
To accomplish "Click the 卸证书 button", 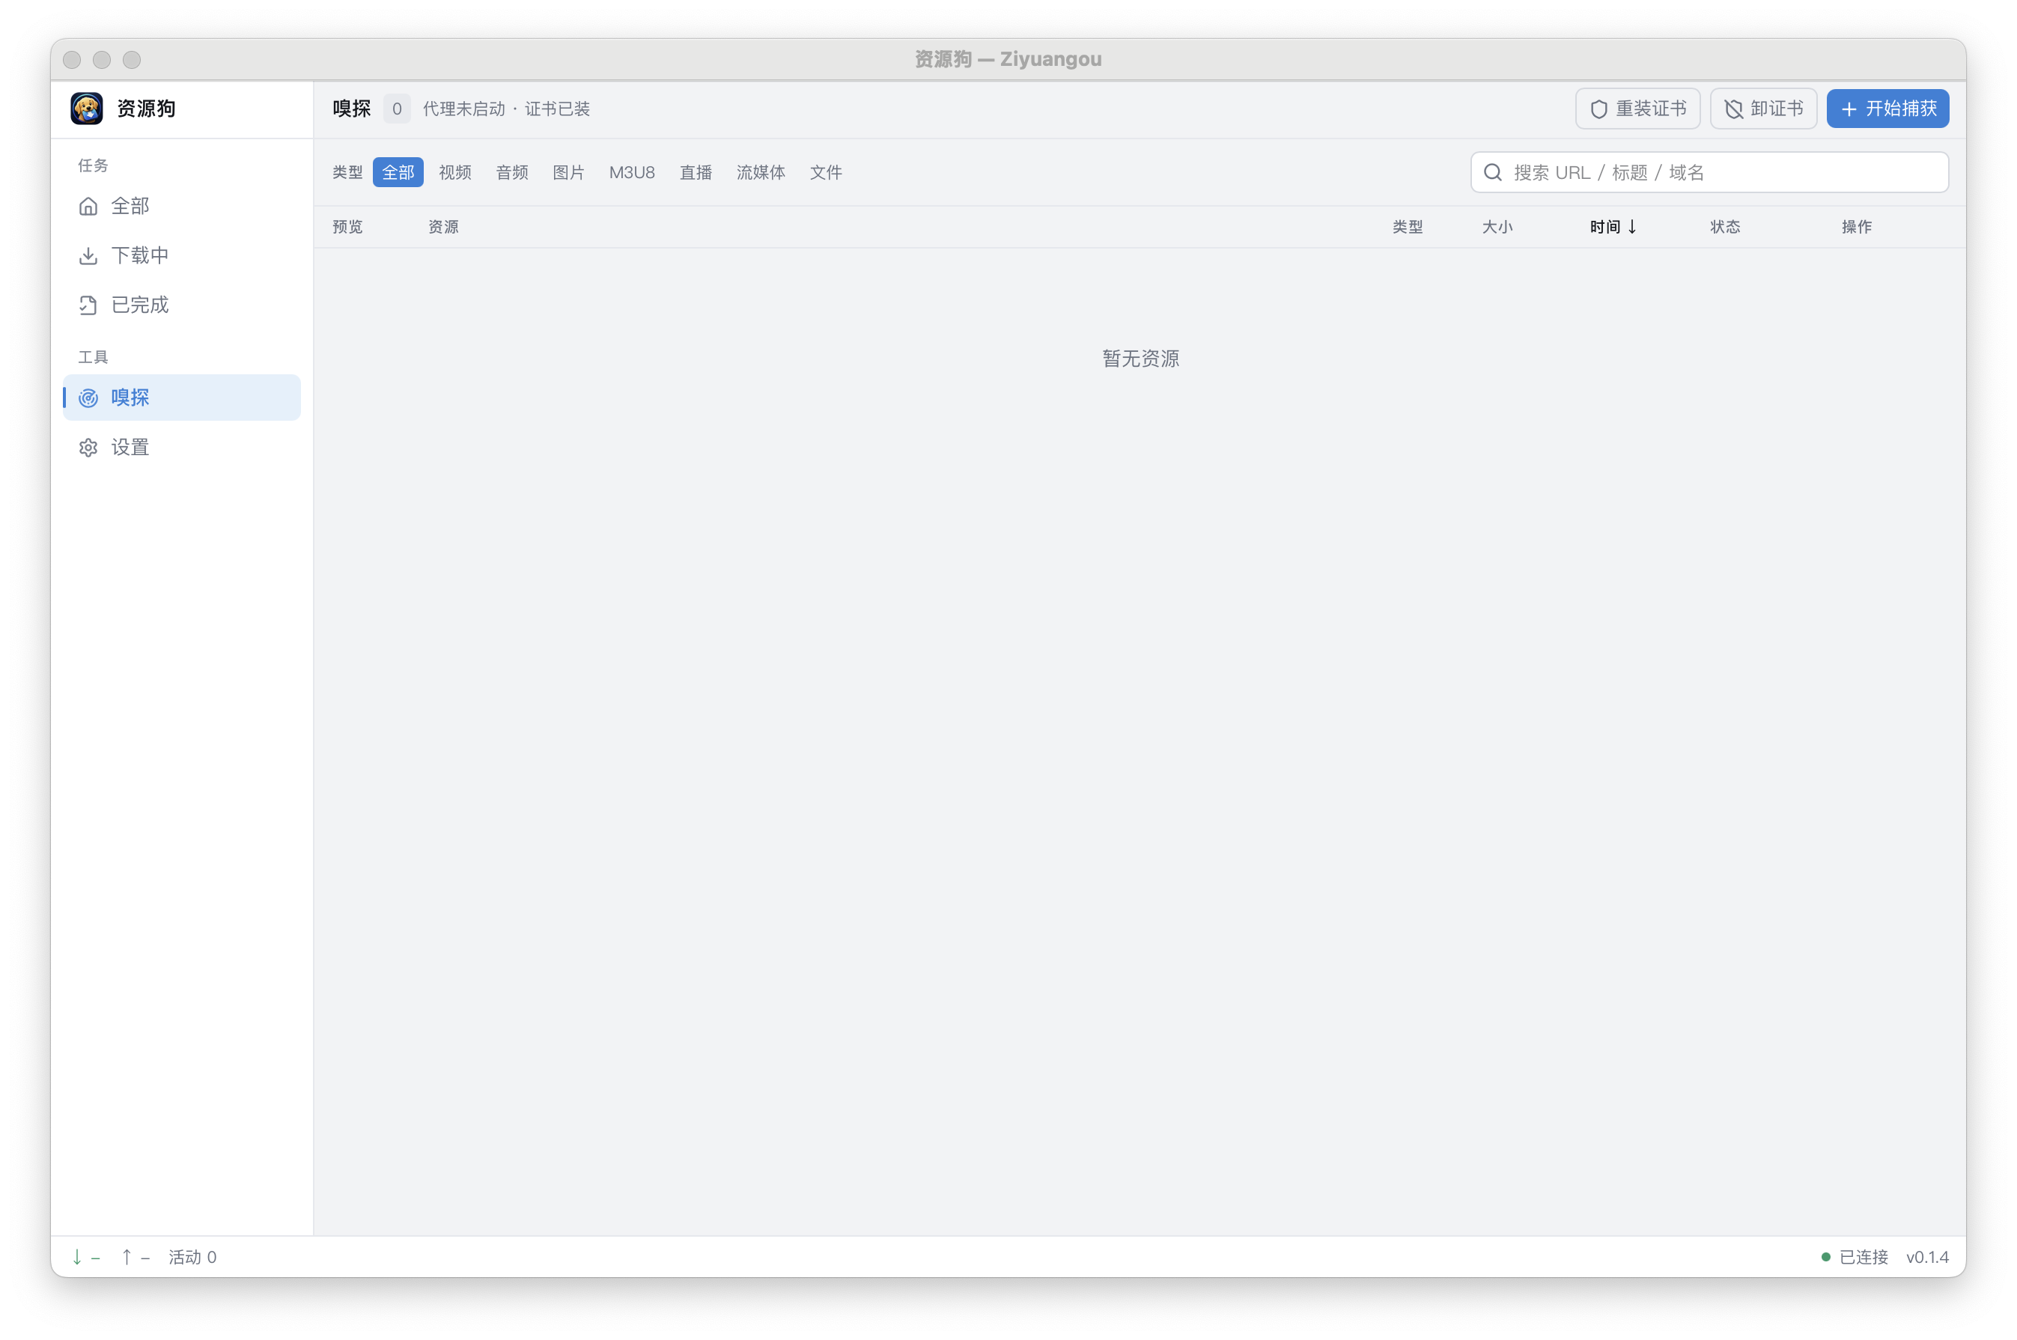I will 1763,109.
